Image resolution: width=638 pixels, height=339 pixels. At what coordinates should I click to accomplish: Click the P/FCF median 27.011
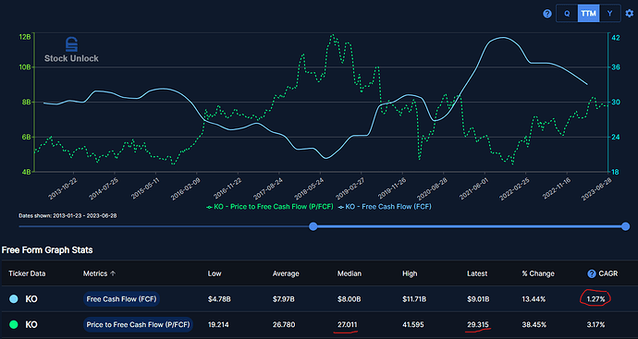pos(348,325)
